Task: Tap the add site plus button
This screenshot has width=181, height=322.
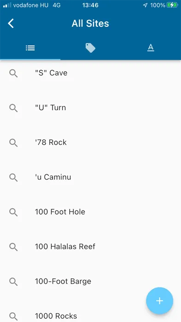Action: (159, 301)
